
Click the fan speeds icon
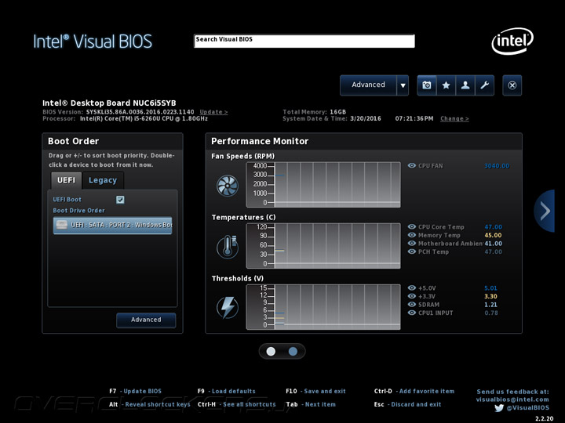[228, 186]
